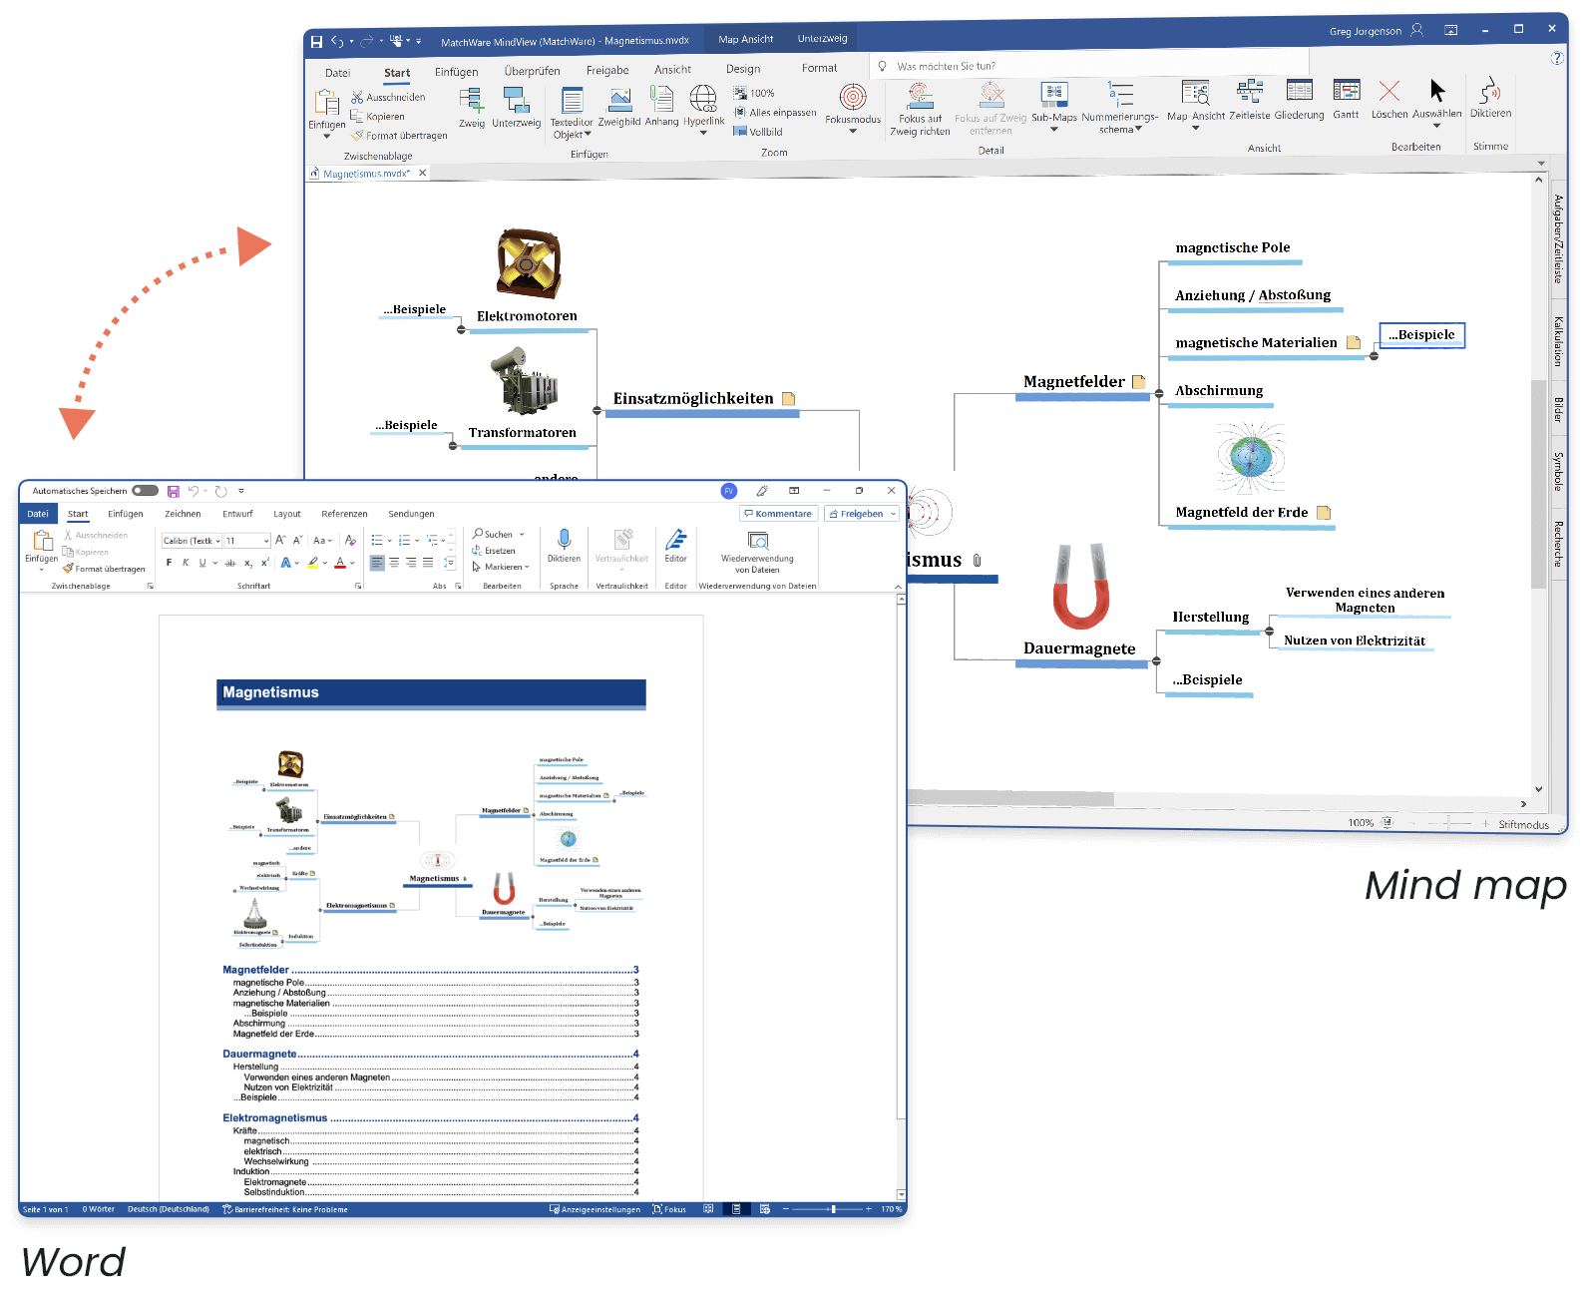Toggle Underline (U) in Word ribbon
Screen dimensions: 1587x1290
pos(202,563)
